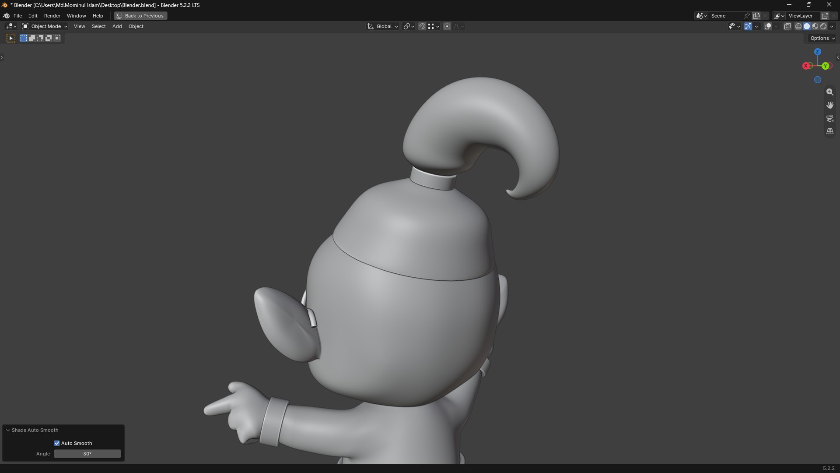Switch to Wireframe viewport shading

click(x=798, y=26)
